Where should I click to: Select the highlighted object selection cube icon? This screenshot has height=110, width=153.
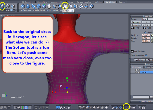click(2, 6)
